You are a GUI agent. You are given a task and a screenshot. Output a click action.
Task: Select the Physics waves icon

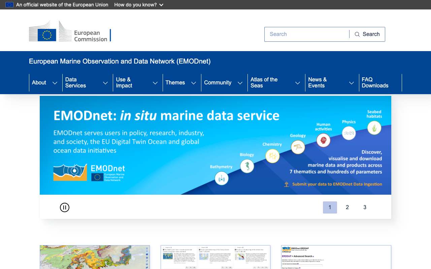point(349,133)
